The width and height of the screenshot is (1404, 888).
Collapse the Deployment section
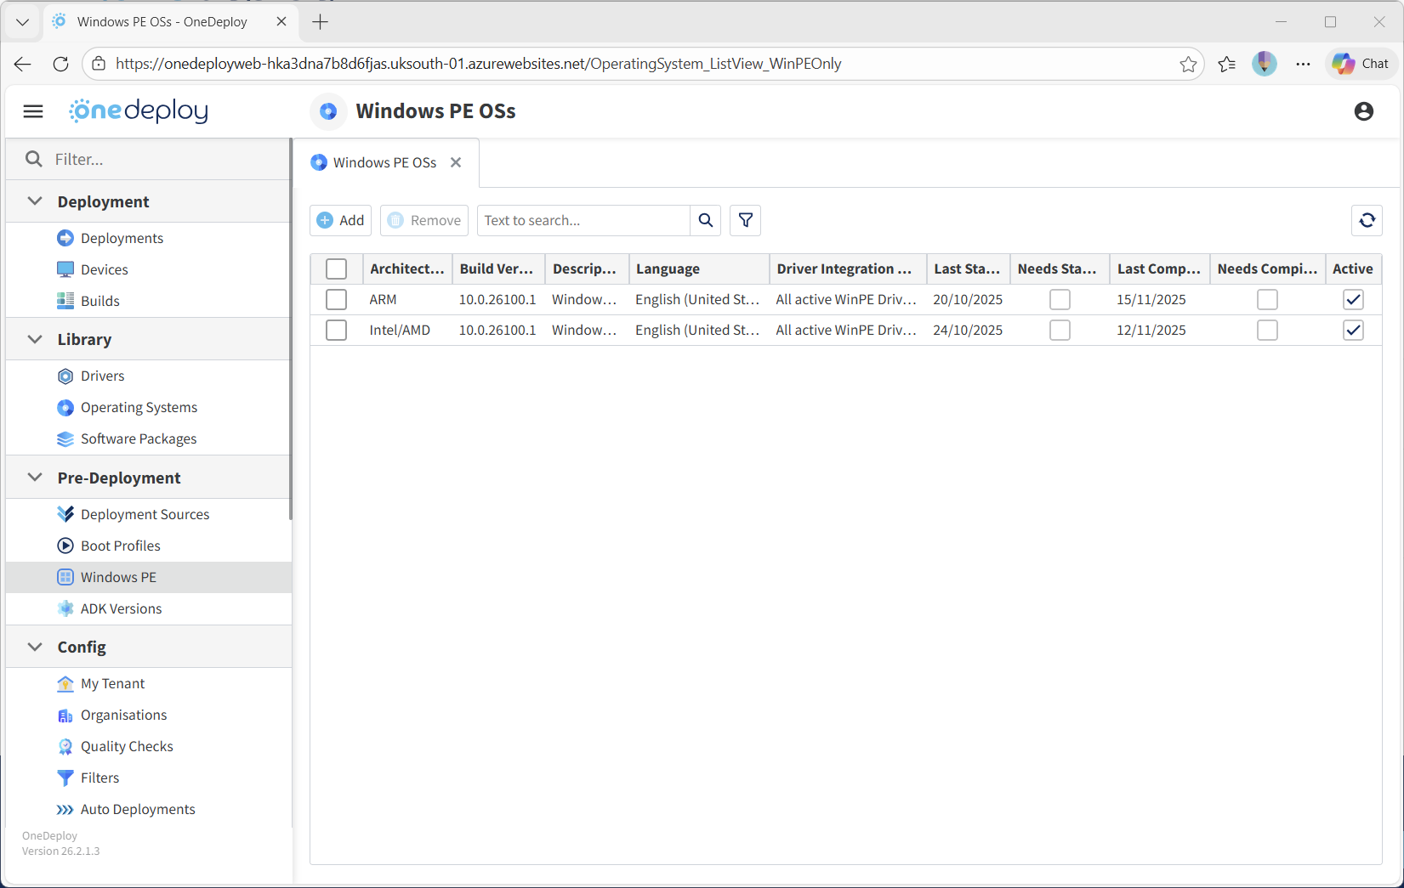click(x=35, y=201)
